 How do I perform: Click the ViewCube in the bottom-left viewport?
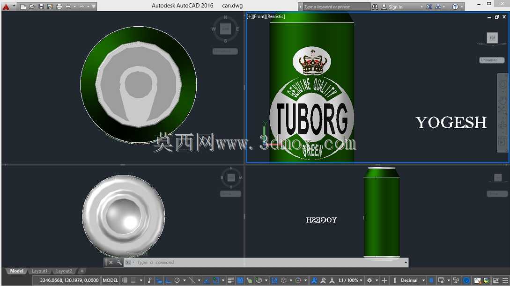click(x=231, y=177)
